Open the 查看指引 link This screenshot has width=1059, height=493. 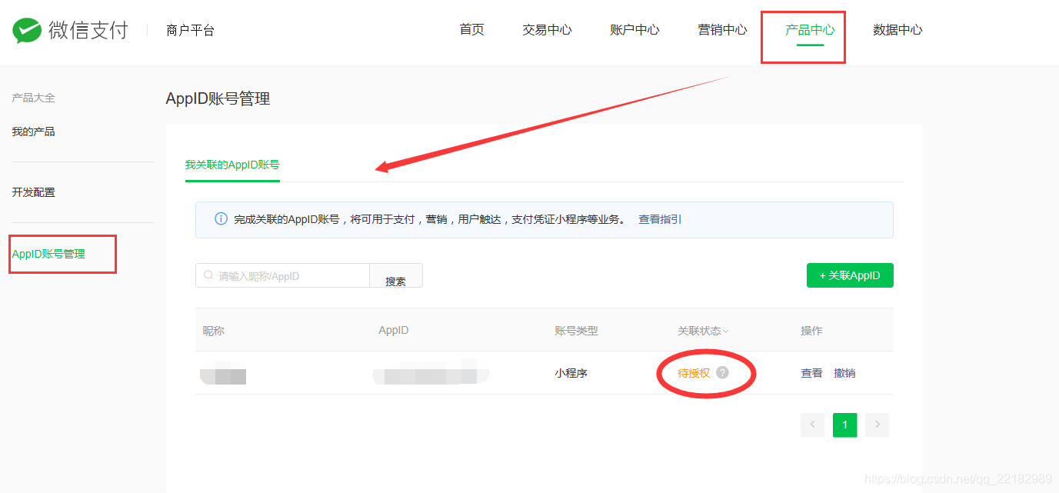point(660,219)
